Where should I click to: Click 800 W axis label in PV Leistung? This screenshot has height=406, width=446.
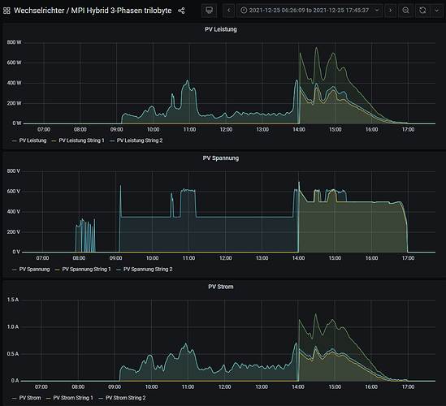click(14, 42)
